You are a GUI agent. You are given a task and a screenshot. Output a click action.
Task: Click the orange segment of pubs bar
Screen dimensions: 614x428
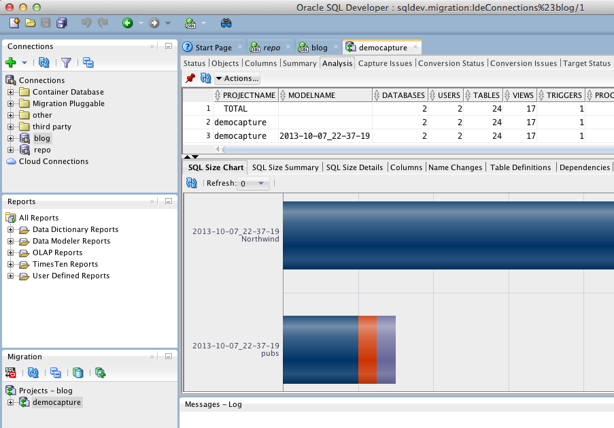[x=367, y=350]
